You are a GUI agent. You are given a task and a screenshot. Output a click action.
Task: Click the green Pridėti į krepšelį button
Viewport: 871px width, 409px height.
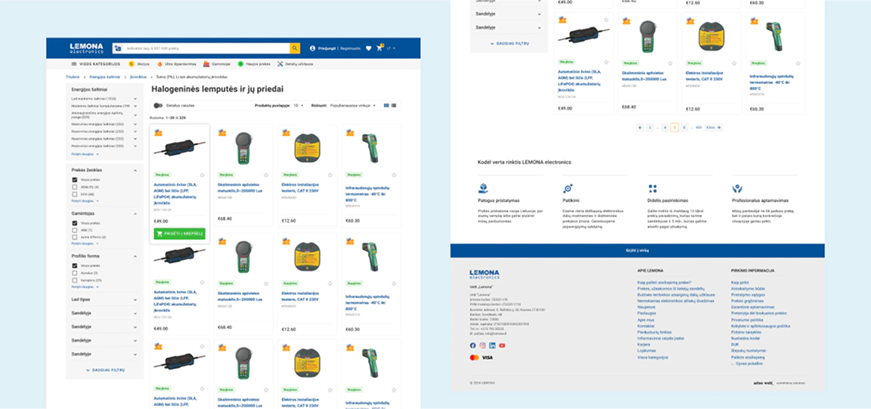click(x=179, y=234)
